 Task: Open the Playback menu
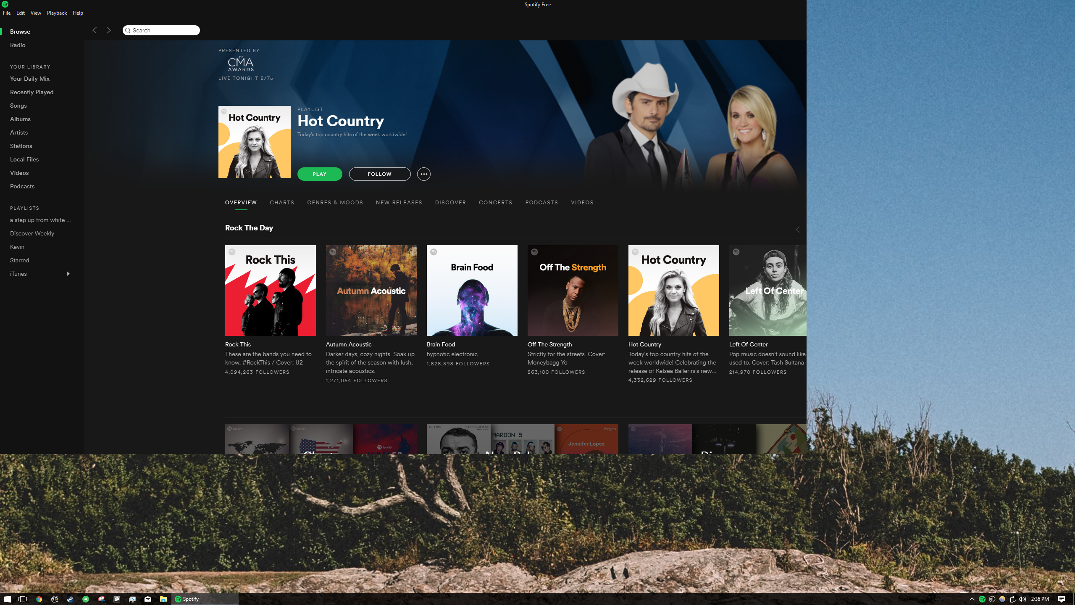coord(57,13)
